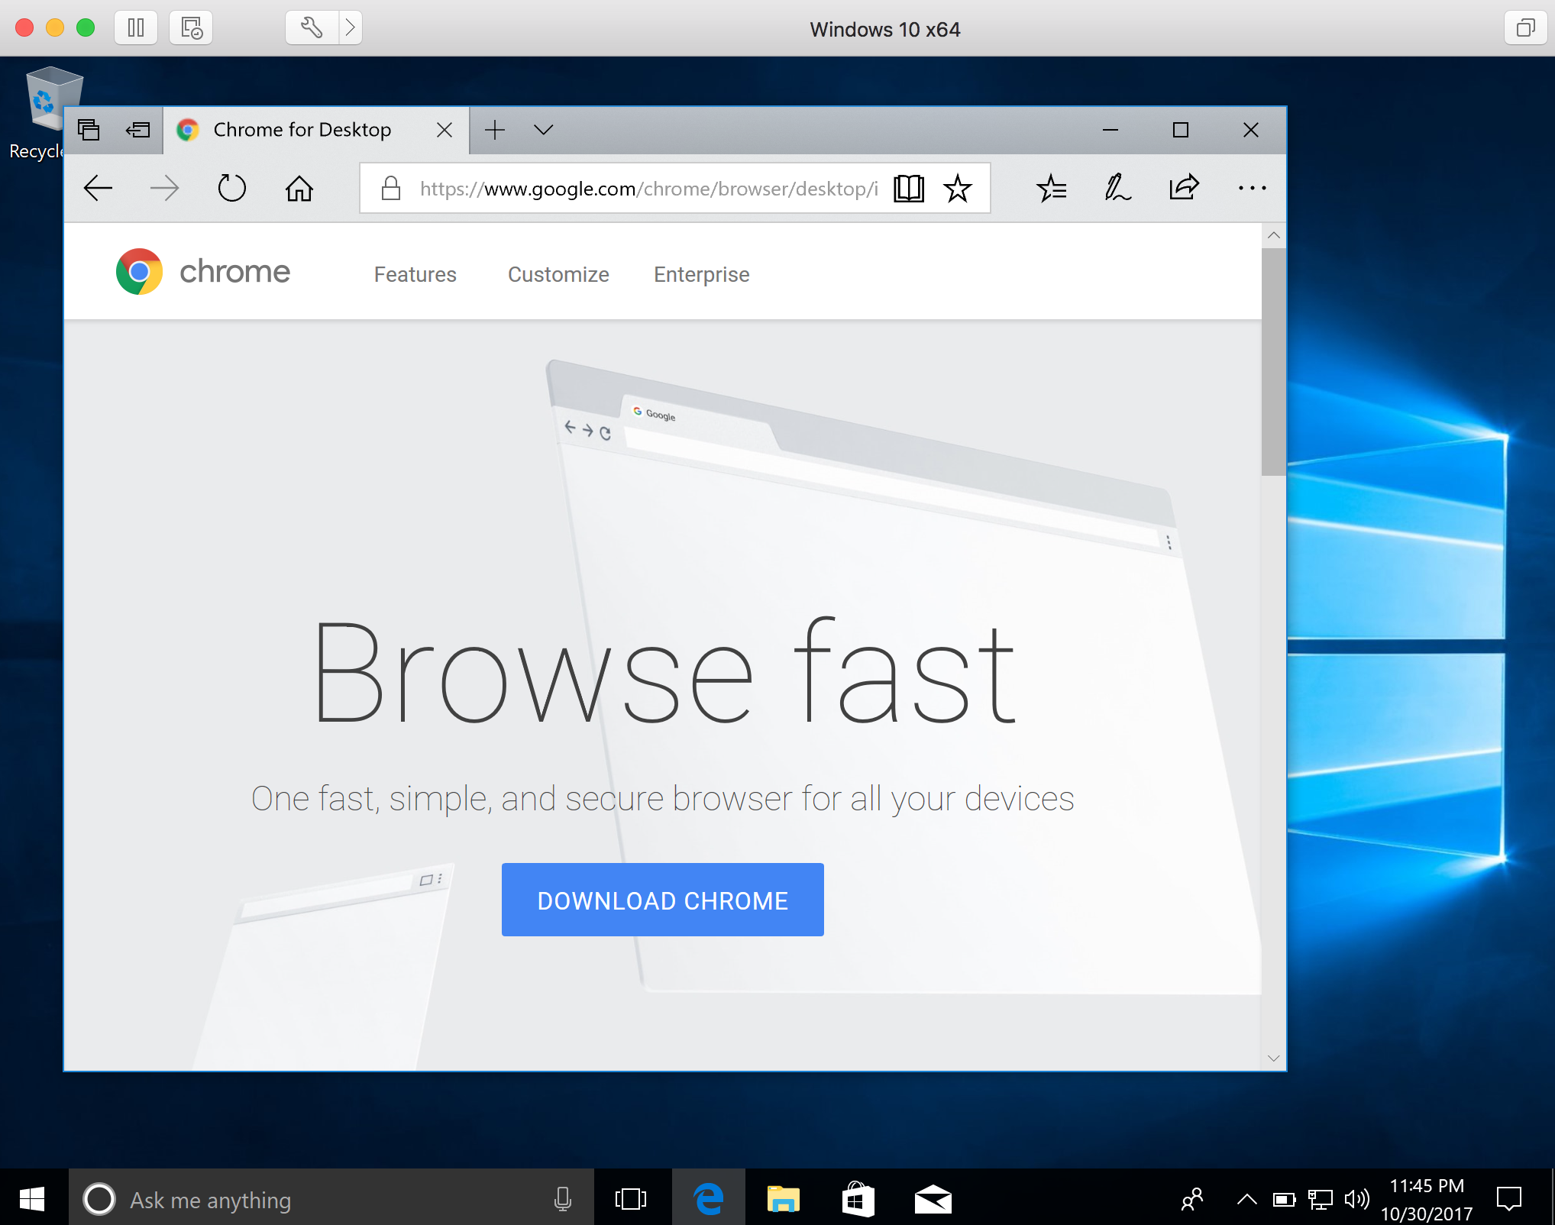The height and width of the screenshot is (1225, 1555).
Task: Click the chrome logo in header
Action: point(202,271)
